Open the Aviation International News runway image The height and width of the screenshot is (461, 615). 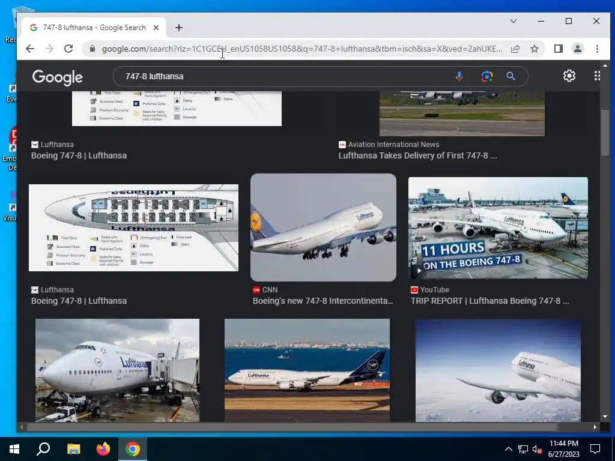[x=462, y=113]
